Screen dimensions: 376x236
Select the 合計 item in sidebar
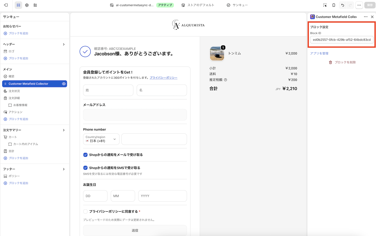(x=9, y=151)
